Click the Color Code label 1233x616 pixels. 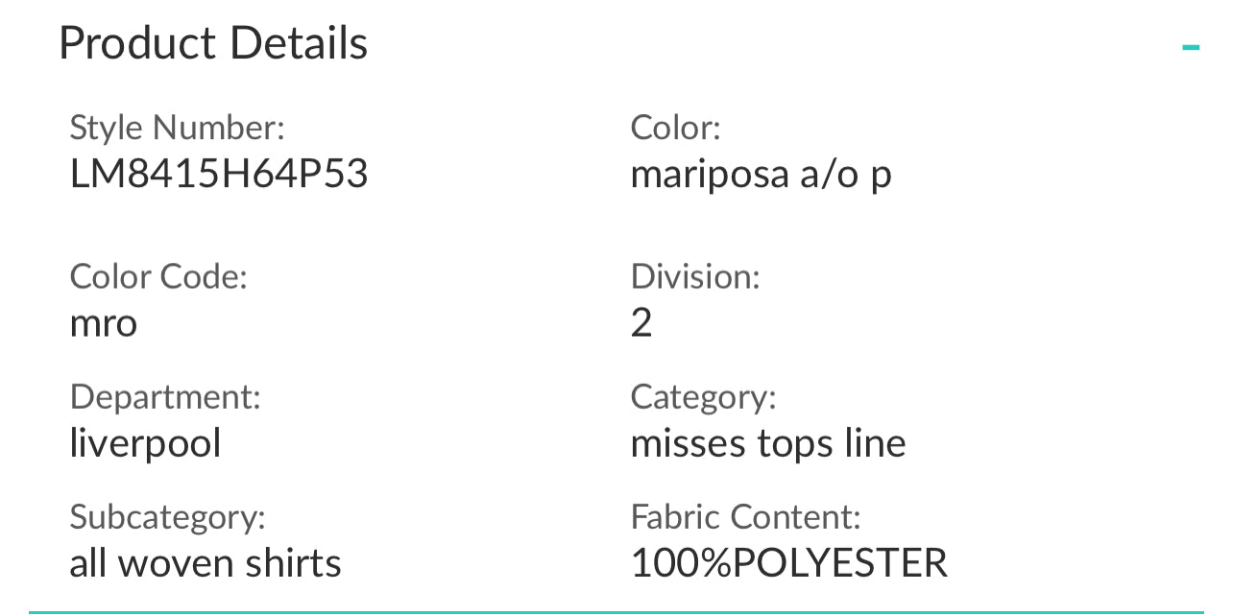click(158, 276)
